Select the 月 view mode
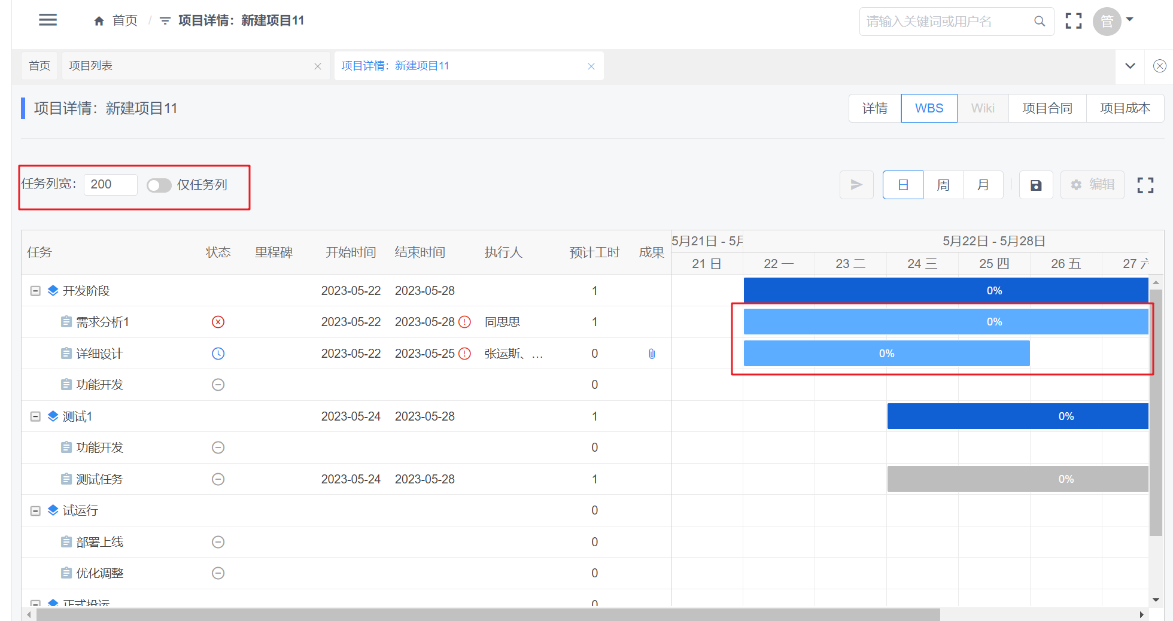 (983, 185)
